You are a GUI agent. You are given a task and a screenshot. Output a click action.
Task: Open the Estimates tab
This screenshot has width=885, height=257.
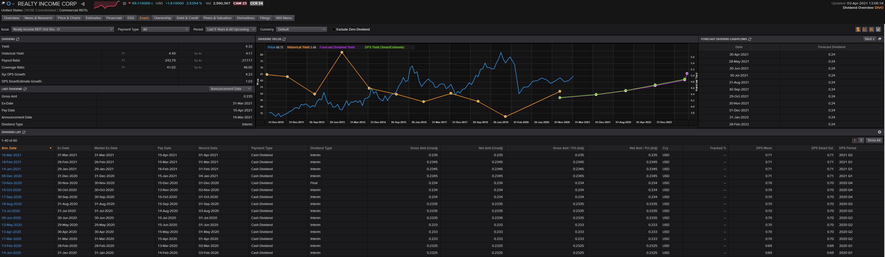coord(94,18)
